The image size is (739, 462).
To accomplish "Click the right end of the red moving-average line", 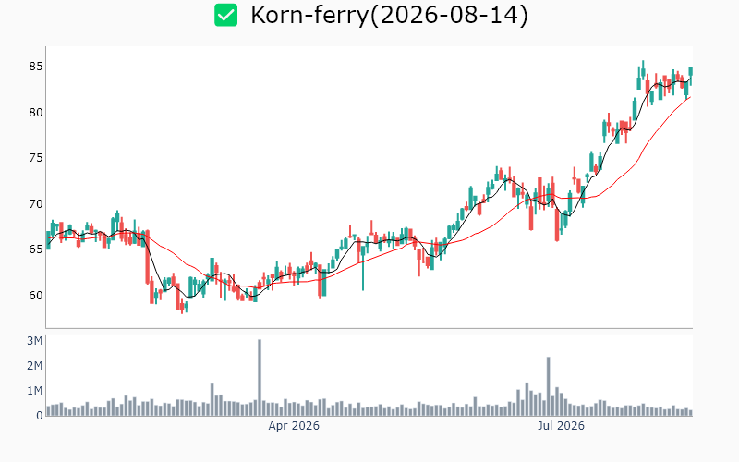I will [690, 97].
